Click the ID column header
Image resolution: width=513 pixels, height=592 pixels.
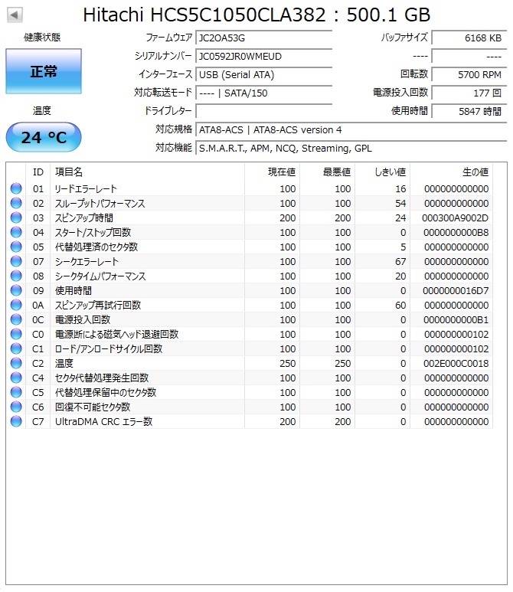click(38, 172)
